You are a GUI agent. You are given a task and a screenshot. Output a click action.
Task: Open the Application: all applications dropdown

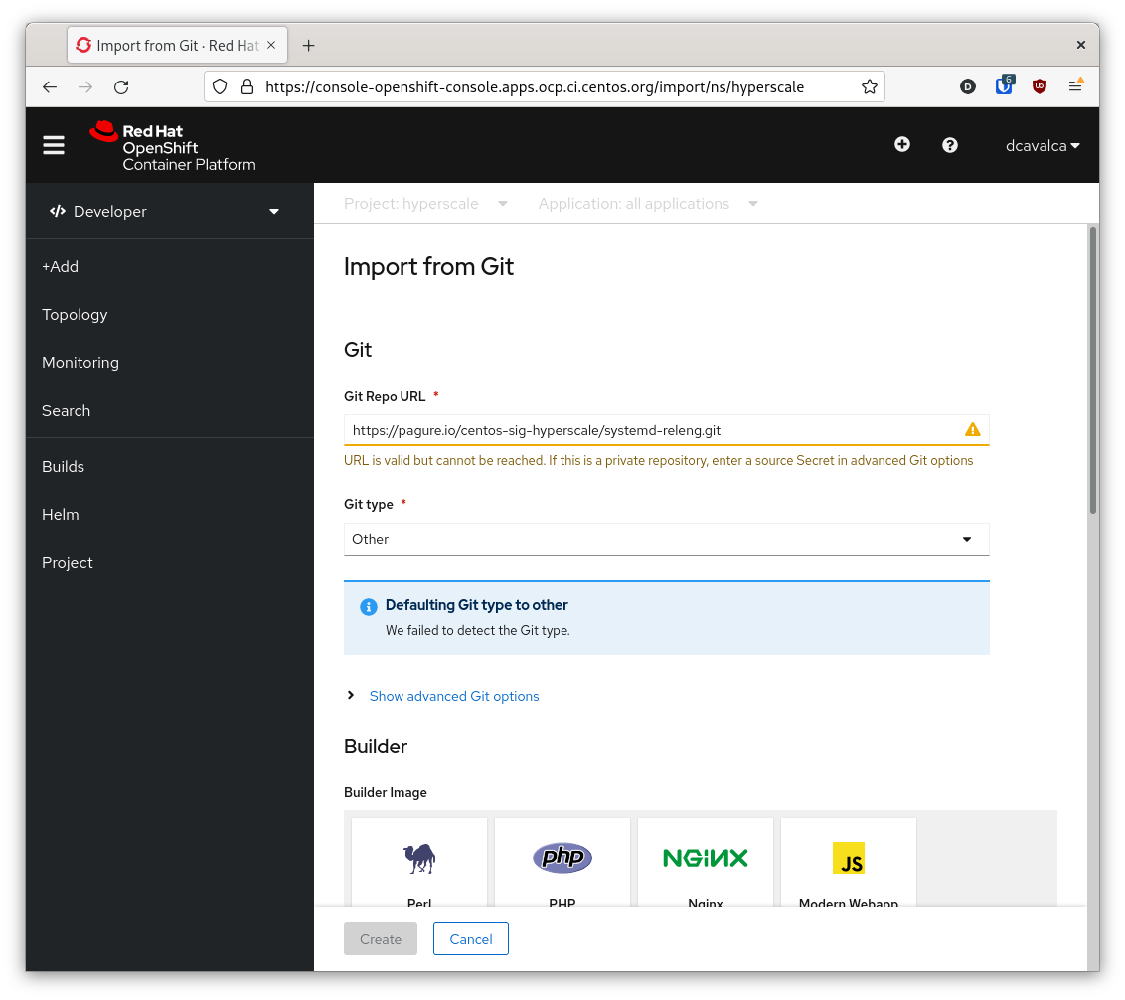click(x=648, y=203)
